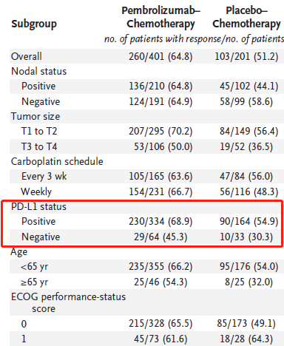Select the Carboplatin schedule heading

point(57,161)
